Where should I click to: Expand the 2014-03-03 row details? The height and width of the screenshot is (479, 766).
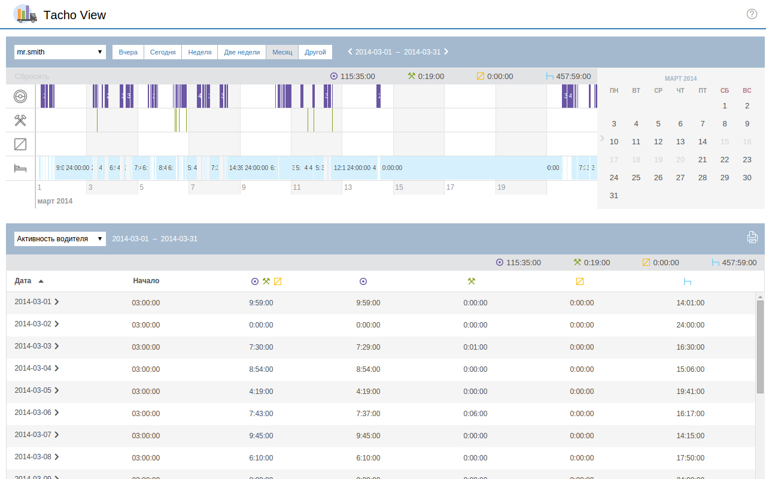[x=57, y=346]
